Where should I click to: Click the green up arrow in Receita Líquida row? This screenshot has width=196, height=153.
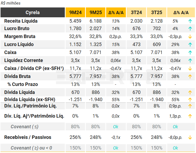coord(190,21)
